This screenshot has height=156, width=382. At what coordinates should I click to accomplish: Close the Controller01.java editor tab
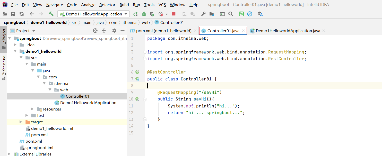(x=243, y=31)
